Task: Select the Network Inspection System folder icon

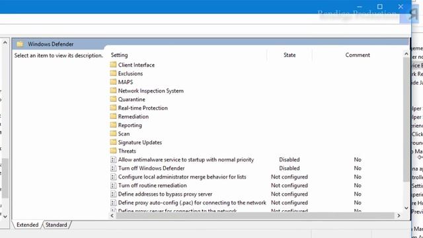Action: 113,91
